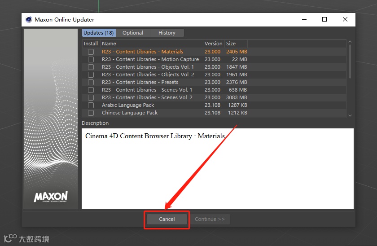The width and height of the screenshot is (377, 246).
Task: Click the updates list scrollbar thumb
Action: [x=350, y=61]
